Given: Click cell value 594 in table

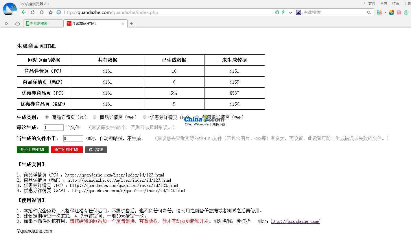Looking at the screenshot, I should tap(174, 93).
